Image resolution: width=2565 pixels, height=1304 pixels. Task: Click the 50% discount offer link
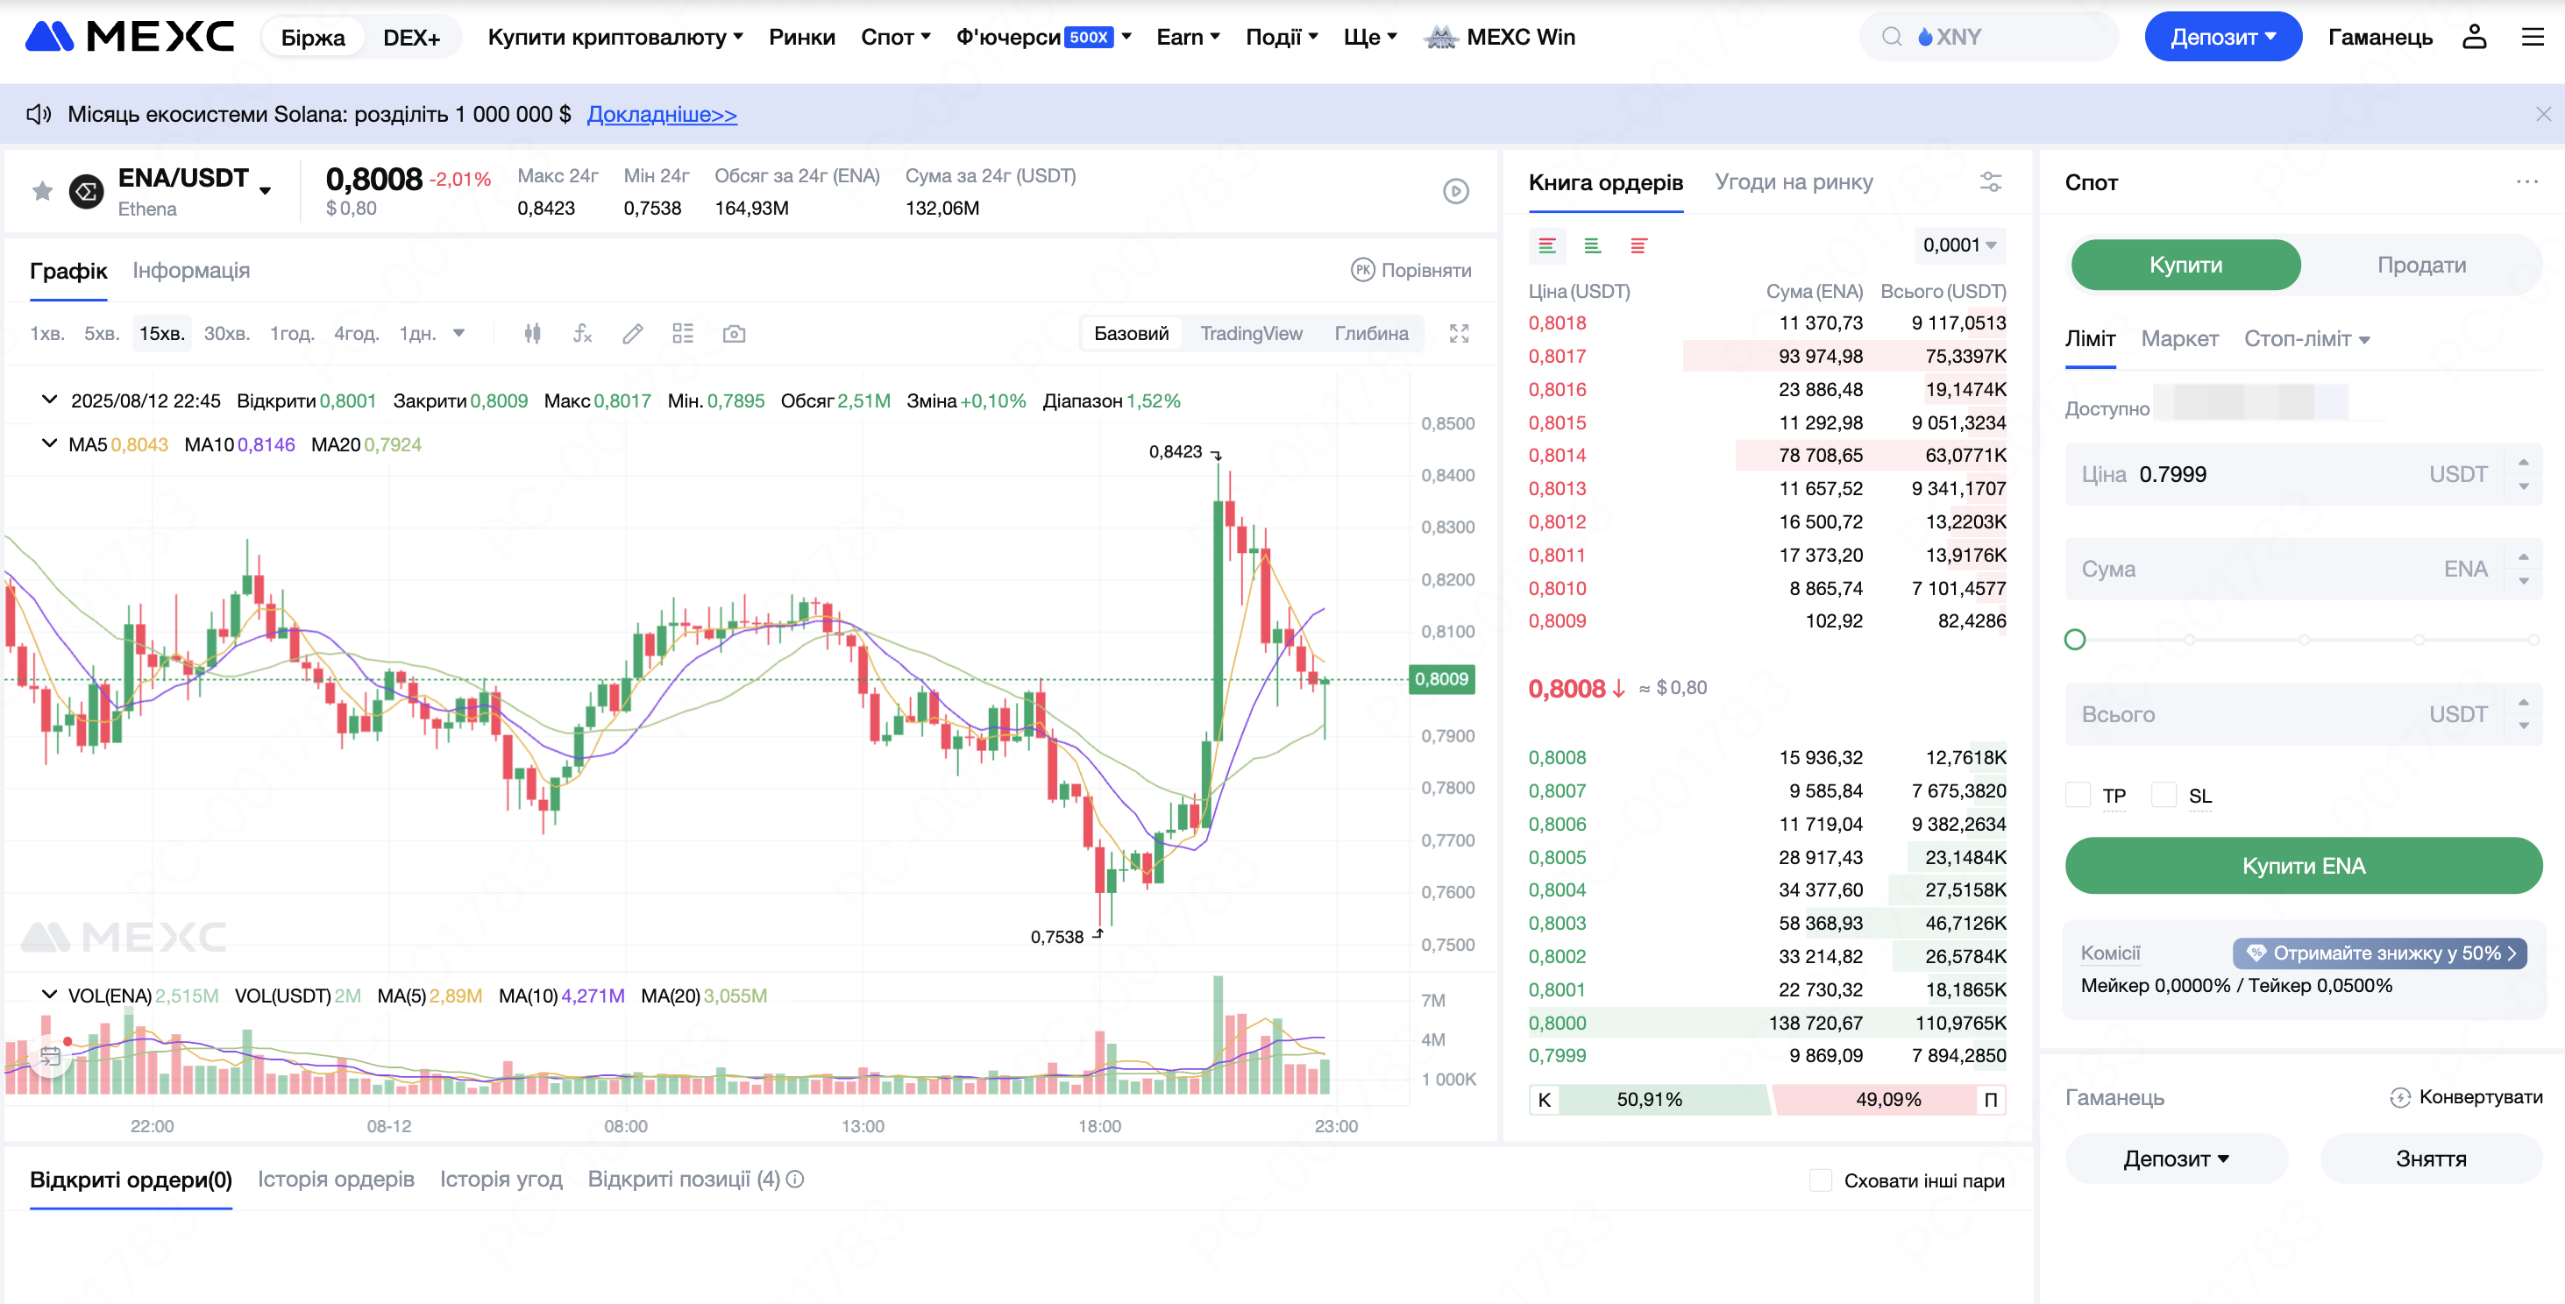coord(2379,953)
